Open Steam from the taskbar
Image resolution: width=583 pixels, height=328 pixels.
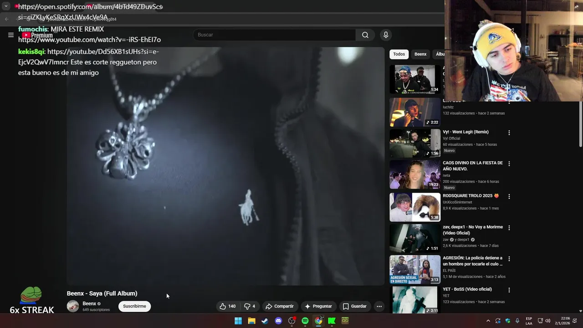click(x=265, y=321)
